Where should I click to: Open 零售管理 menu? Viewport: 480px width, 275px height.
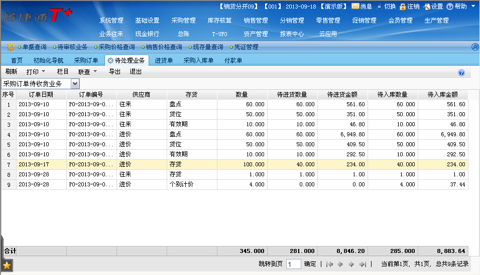pyautogui.click(x=328, y=21)
